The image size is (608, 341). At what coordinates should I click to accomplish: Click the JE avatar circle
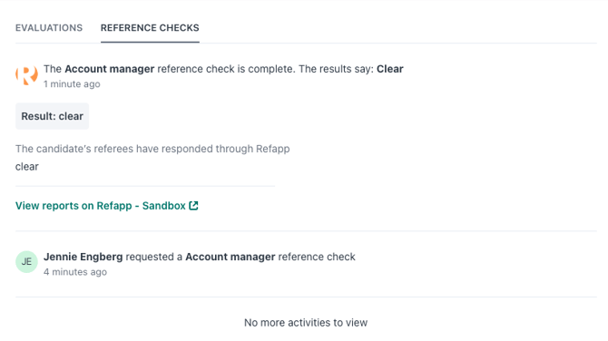point(26,262)
